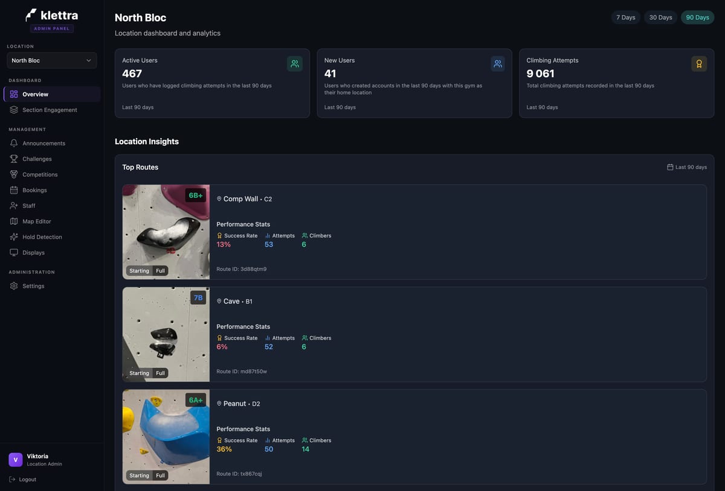This screenshot has width=725, height=491.
Task: Click the Logout link
Action: [x=23, y=480]
